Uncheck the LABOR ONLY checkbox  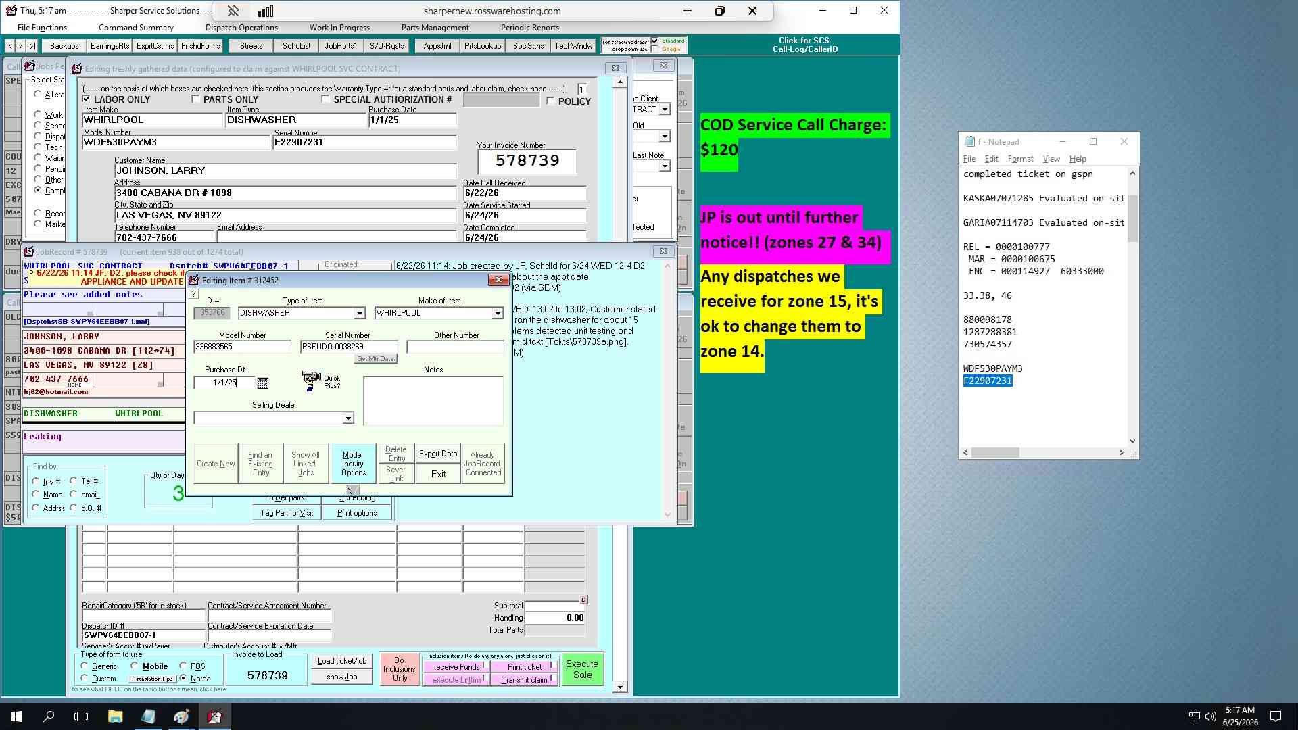coord(87,99)
